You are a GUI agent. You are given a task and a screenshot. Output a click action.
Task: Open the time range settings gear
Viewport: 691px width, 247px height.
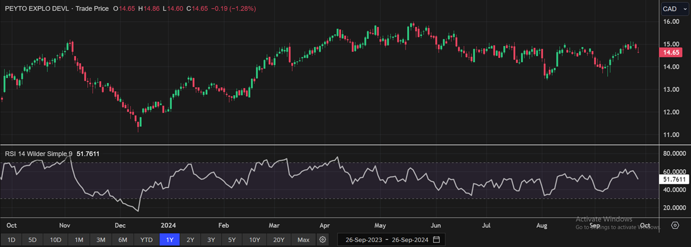pos(323,239)
